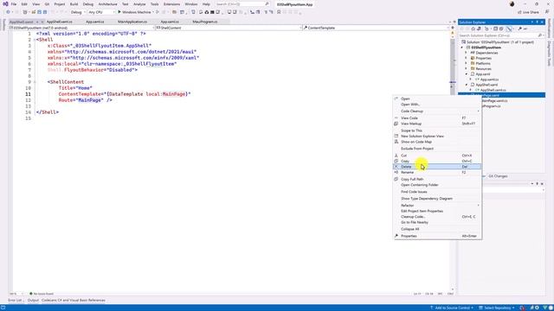Click the Delete X icon in context menu
554x311 pixels.
(396, 167)
